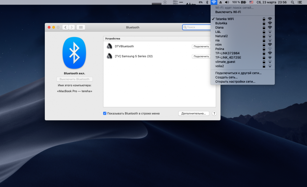Focus the Search field in Bluetooth window
The height and width of the screenshot is (187, 307).
pyautogui.click(x=196, y=27)
